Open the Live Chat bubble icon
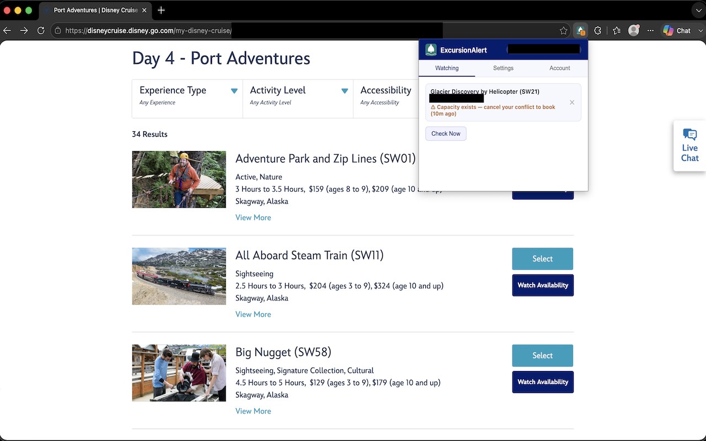 click(x=689, y=135)
